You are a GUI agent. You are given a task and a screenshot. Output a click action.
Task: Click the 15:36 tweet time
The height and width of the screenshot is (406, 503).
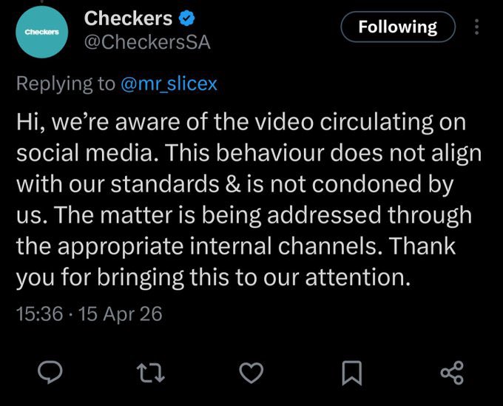click(38, 314)
